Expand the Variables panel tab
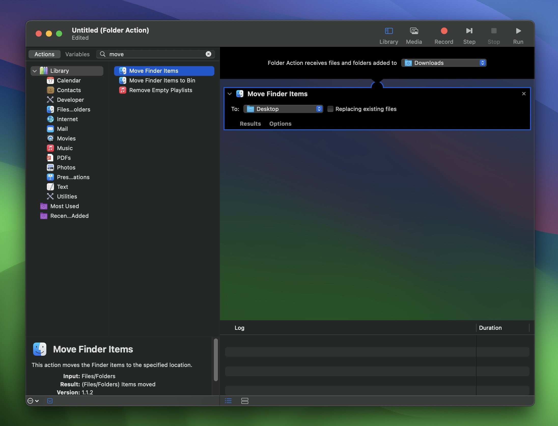The width and height of the screenshot is (558, 426). pyautogui.click(x=77, y=54)
